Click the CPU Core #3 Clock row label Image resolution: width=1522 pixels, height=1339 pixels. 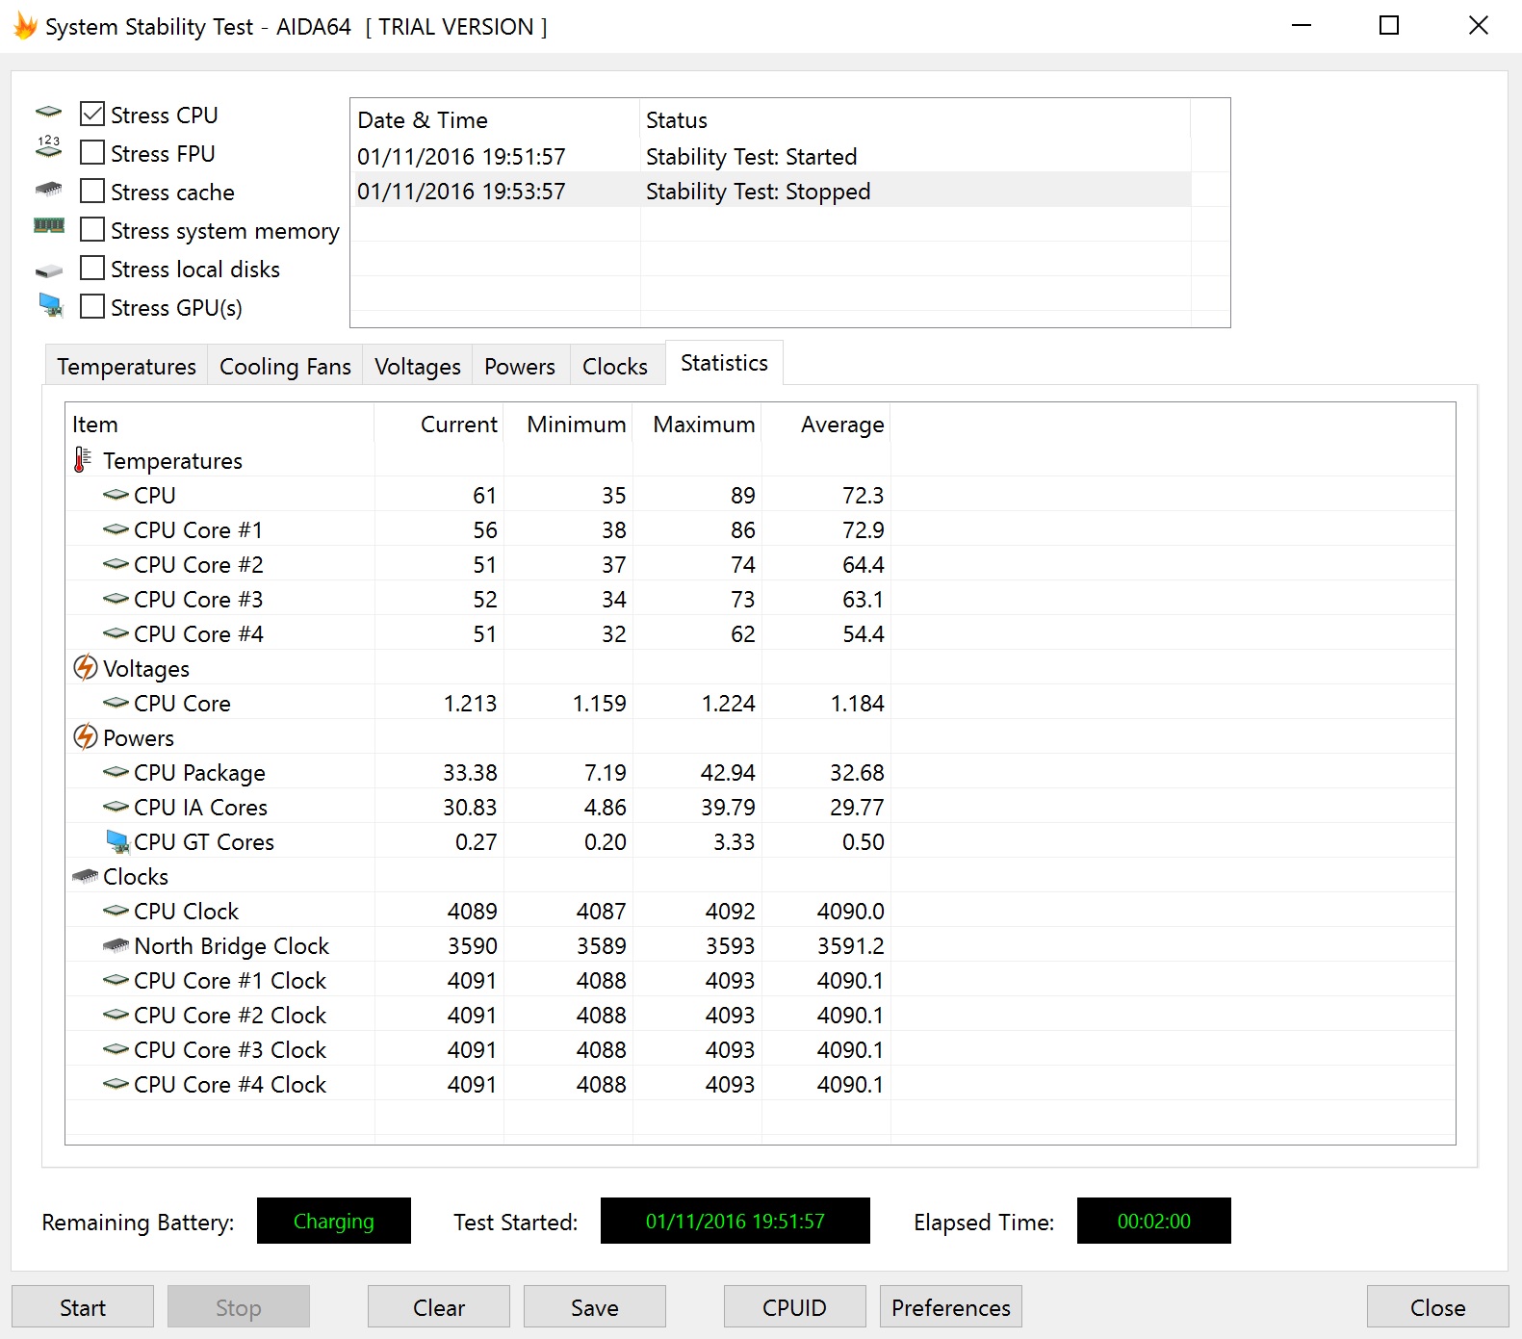point(230,1049)
